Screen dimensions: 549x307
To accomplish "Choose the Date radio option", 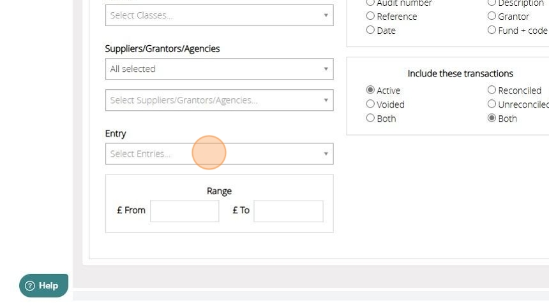I will 370,30.
